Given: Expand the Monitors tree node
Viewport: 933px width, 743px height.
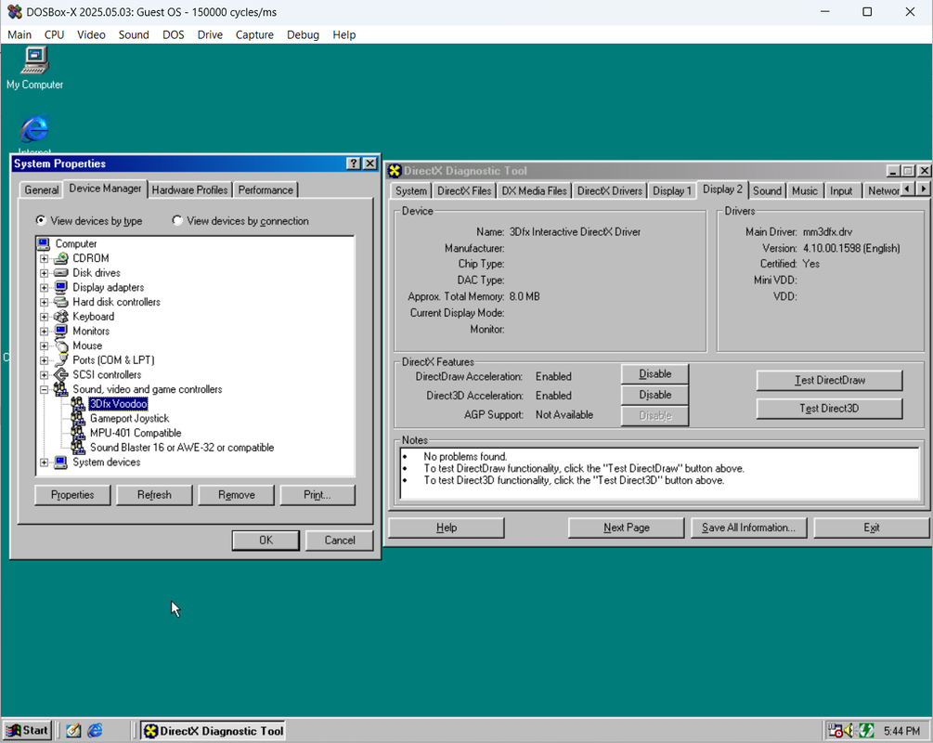Looking at the screenshot, I should tap(44, 331).
